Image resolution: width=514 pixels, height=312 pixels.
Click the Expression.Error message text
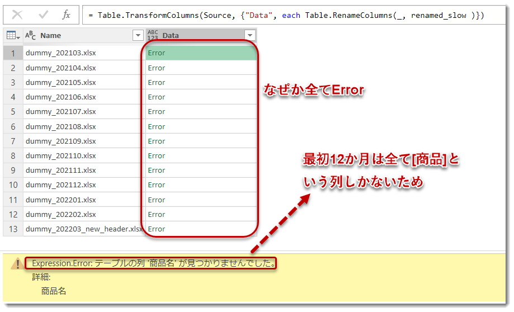click(153, 263)
